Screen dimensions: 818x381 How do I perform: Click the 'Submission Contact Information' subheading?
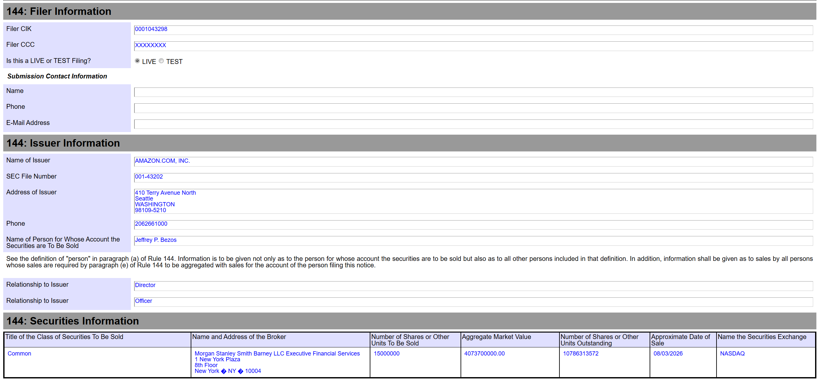[57, 76]
